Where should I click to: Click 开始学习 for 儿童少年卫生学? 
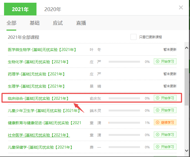tap(165, 110)
